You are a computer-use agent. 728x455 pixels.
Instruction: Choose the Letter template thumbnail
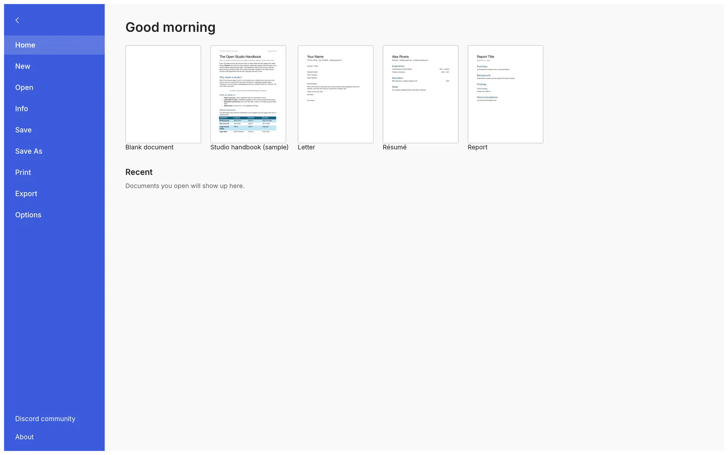336,94
